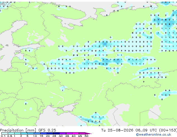
Task: Pick the 15–20 mm legend swatch
Action: (43, 133)
